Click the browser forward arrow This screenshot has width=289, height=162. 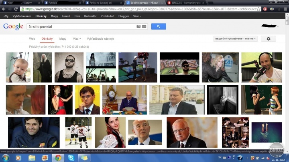tap(10, 9)
